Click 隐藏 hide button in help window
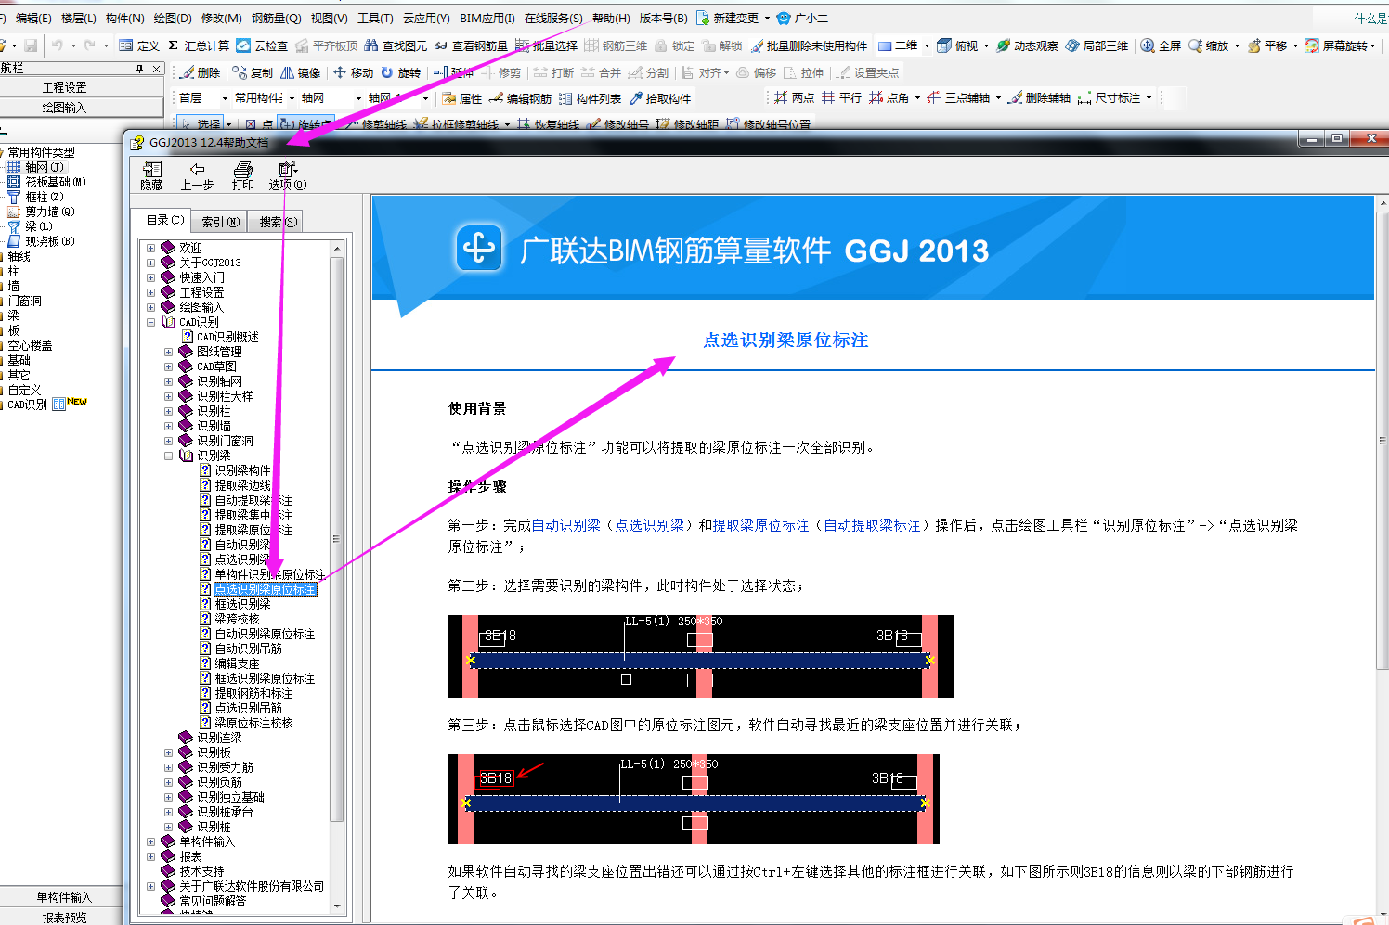Screen dimensions: 1389x925 coord(152,175)
